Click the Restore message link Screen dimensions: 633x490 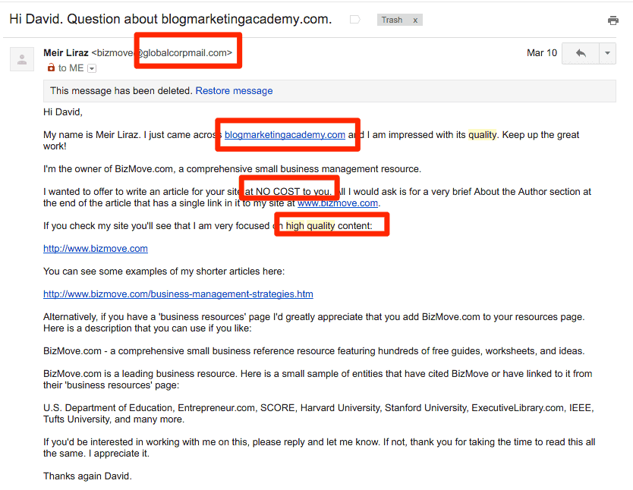[x=234, y=91]
